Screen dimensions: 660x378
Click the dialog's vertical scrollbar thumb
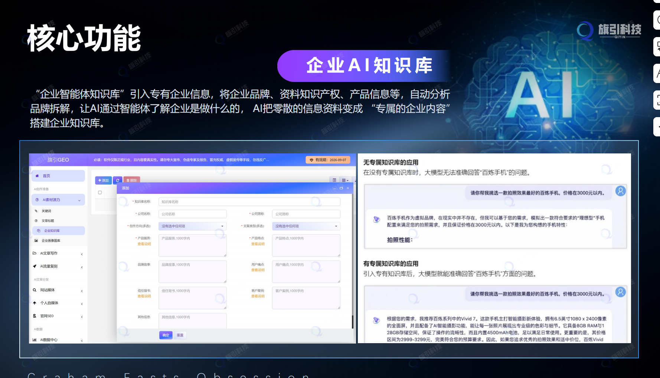[352, 321]
